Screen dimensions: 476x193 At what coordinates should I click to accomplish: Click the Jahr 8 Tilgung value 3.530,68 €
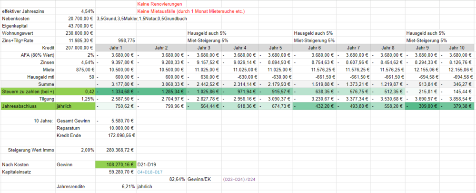[x=392, y=99]
